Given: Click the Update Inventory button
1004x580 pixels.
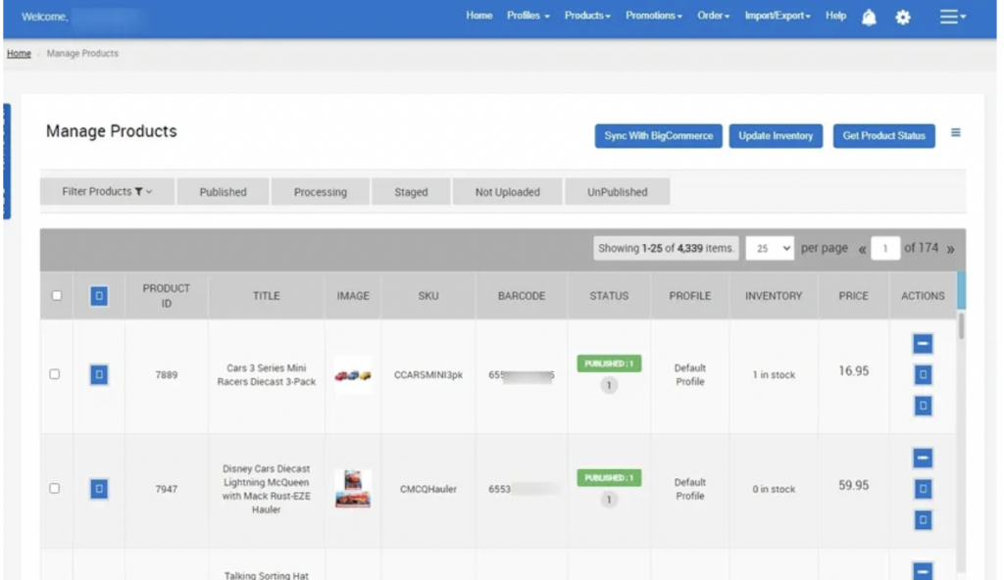Looking at the screenshot, I should (x=776, y=136).
